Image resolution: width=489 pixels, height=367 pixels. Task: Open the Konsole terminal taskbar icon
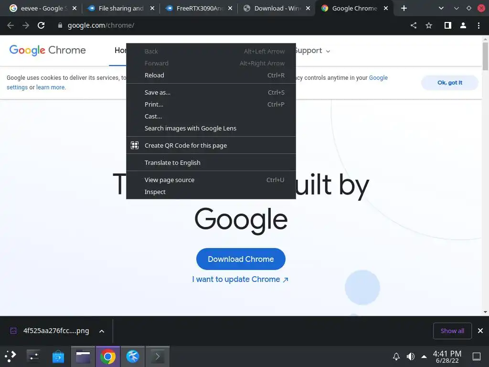click(158, 356)
